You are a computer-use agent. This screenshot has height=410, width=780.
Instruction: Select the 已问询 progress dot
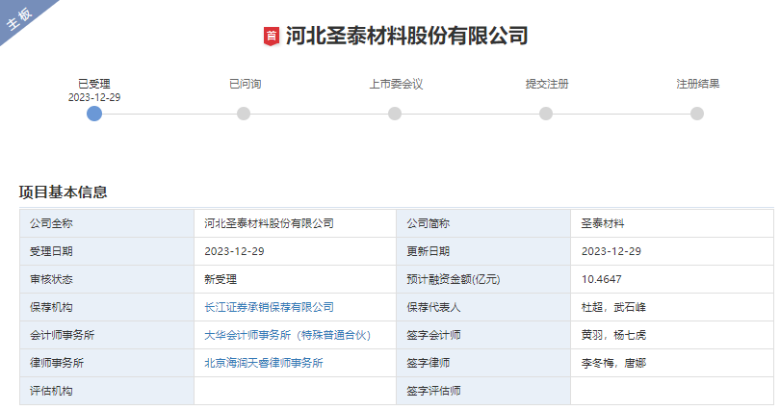pos(244,114)
